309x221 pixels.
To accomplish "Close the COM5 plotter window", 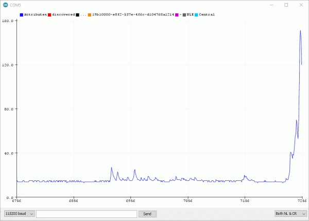I will [301, 5].
